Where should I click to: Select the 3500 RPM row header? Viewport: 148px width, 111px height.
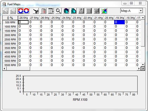coord(10,48)
